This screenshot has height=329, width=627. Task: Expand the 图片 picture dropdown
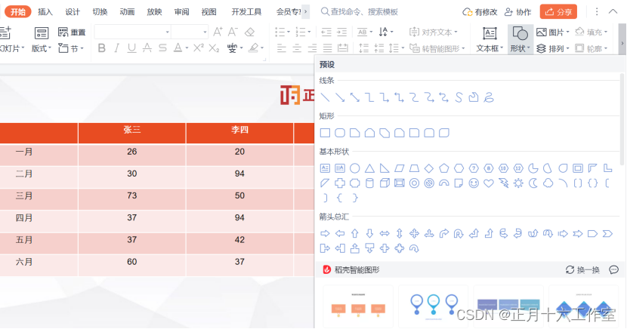554,32
